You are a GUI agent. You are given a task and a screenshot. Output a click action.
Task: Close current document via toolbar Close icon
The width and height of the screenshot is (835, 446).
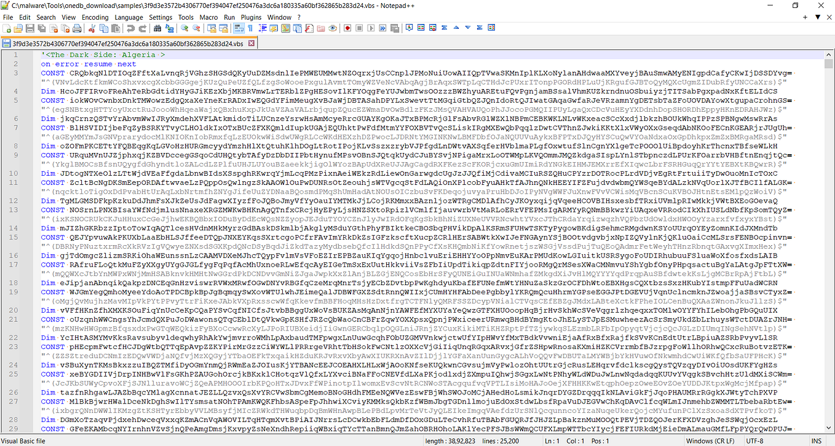click(53, 28)
